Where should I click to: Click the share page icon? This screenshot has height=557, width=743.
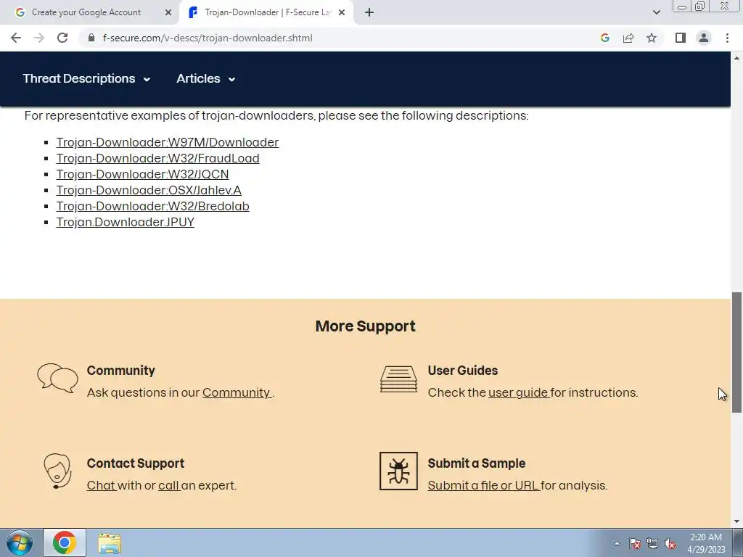pos(628,38)
